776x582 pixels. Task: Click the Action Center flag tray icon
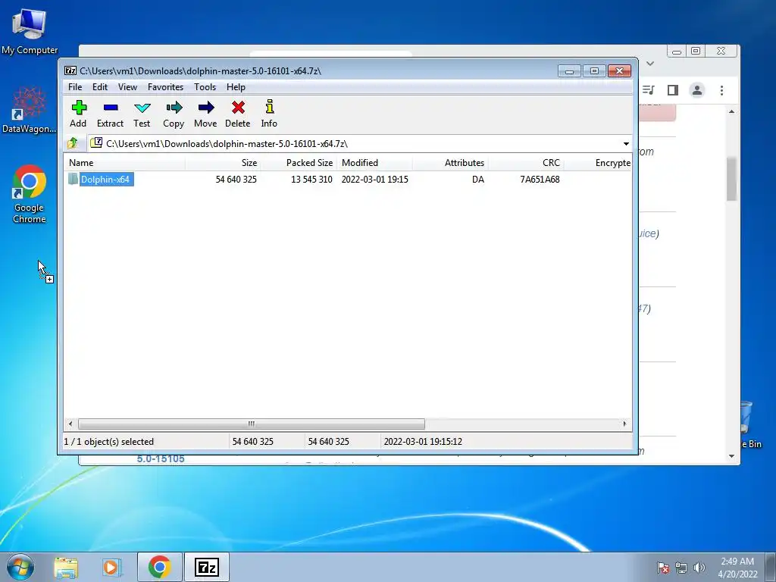pyautogui.click(x=663, y=568)
